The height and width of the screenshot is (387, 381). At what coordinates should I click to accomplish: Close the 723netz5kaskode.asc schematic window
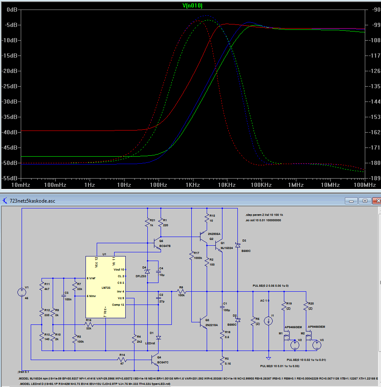click(x=377, y=201)
